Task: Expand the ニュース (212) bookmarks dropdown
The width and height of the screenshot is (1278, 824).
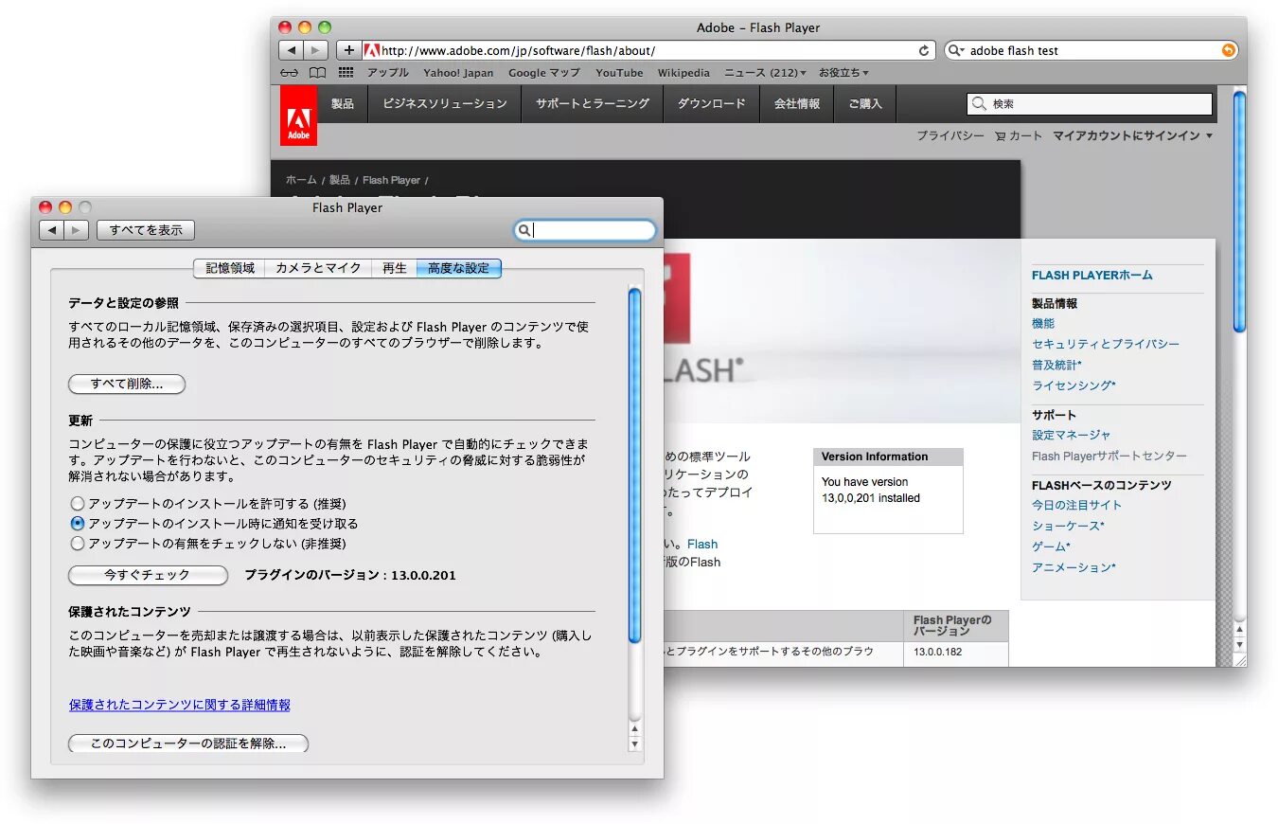Action: tap(765, 73)
